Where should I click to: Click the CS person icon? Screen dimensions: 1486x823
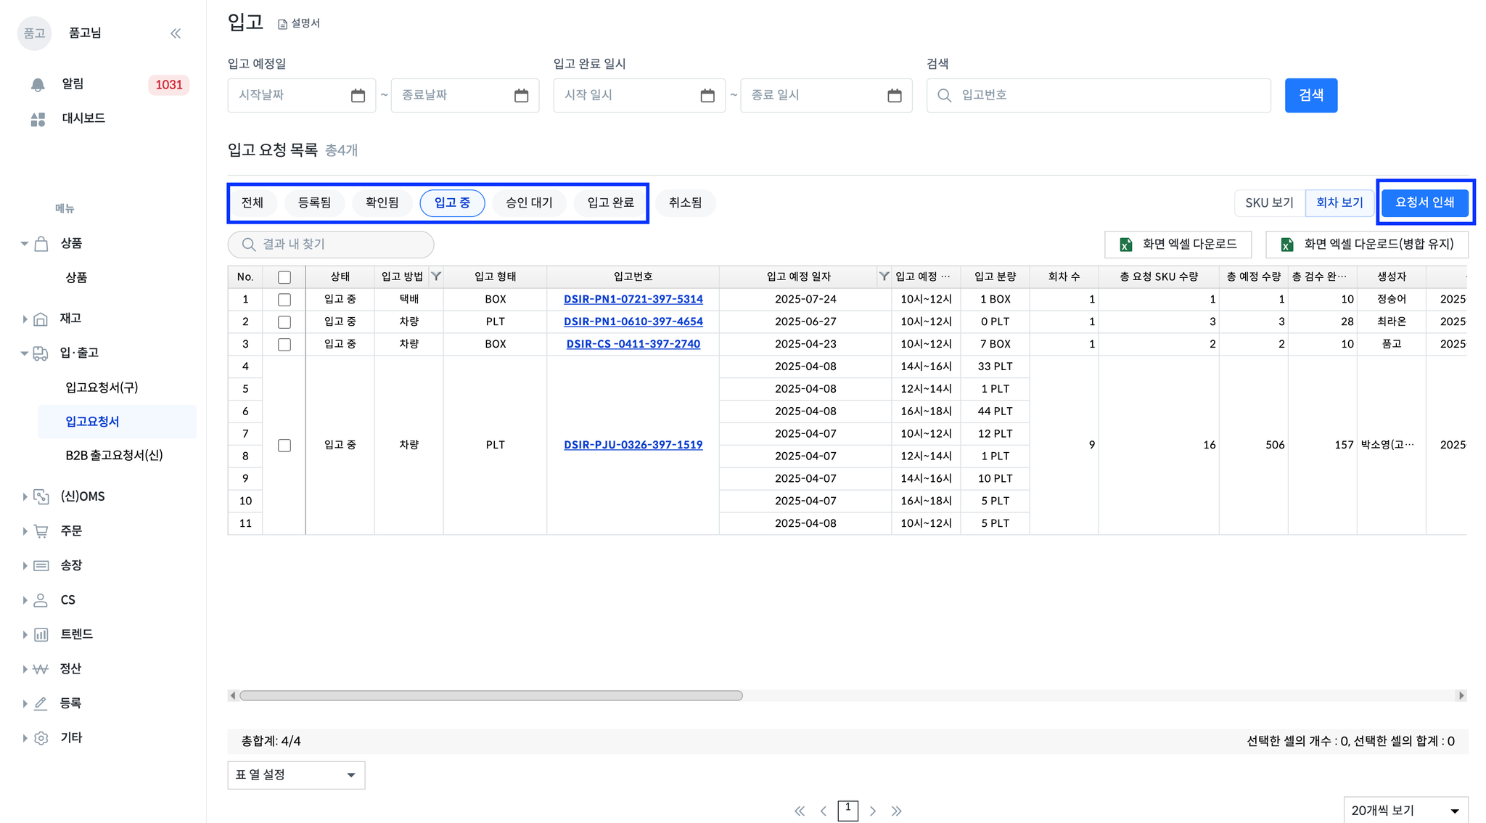pyautogui.click(x=41, y=600)
